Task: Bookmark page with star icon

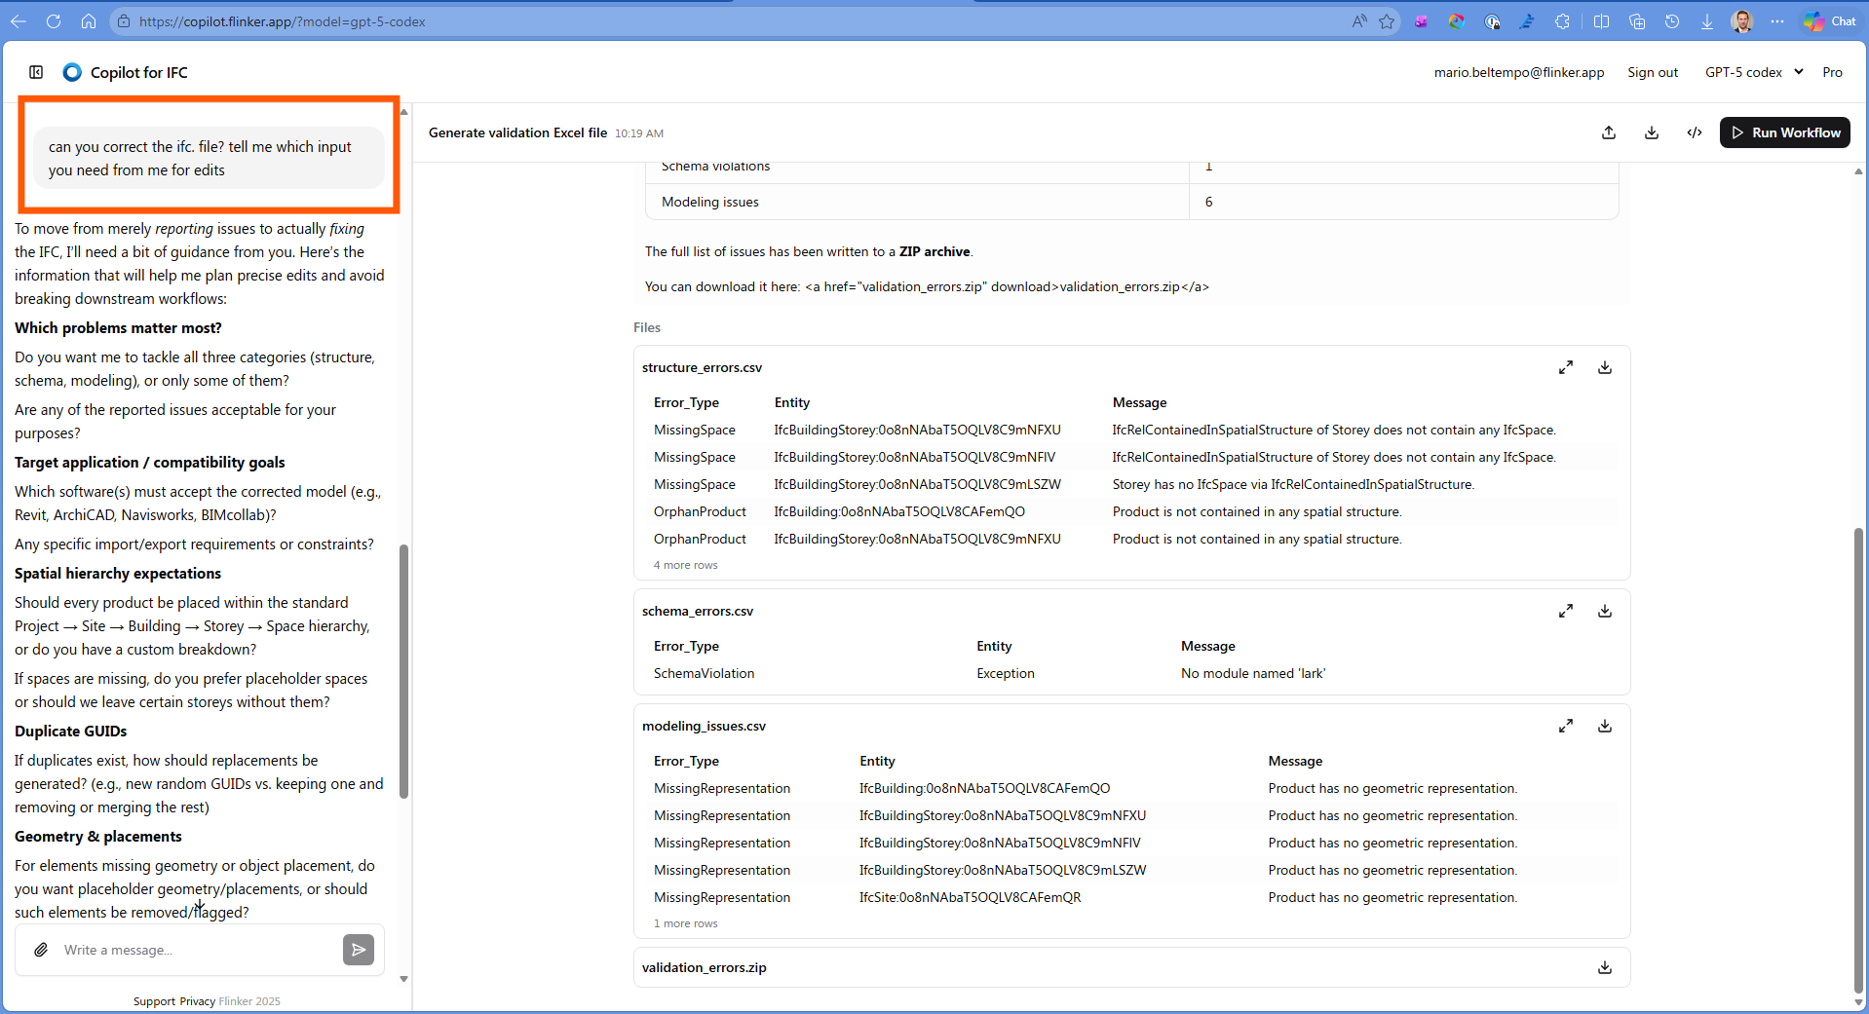Action: pos(1387,21)
